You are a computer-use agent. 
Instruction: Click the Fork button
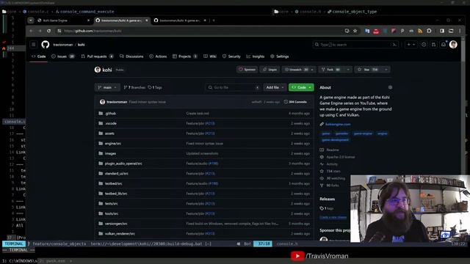pos(331,70)
